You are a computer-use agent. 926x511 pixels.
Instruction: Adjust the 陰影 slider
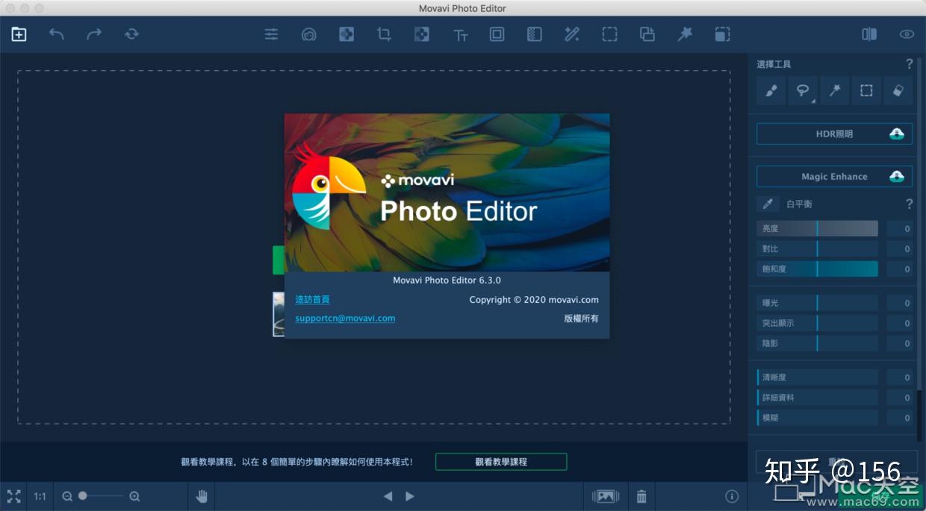coord(818,343)
